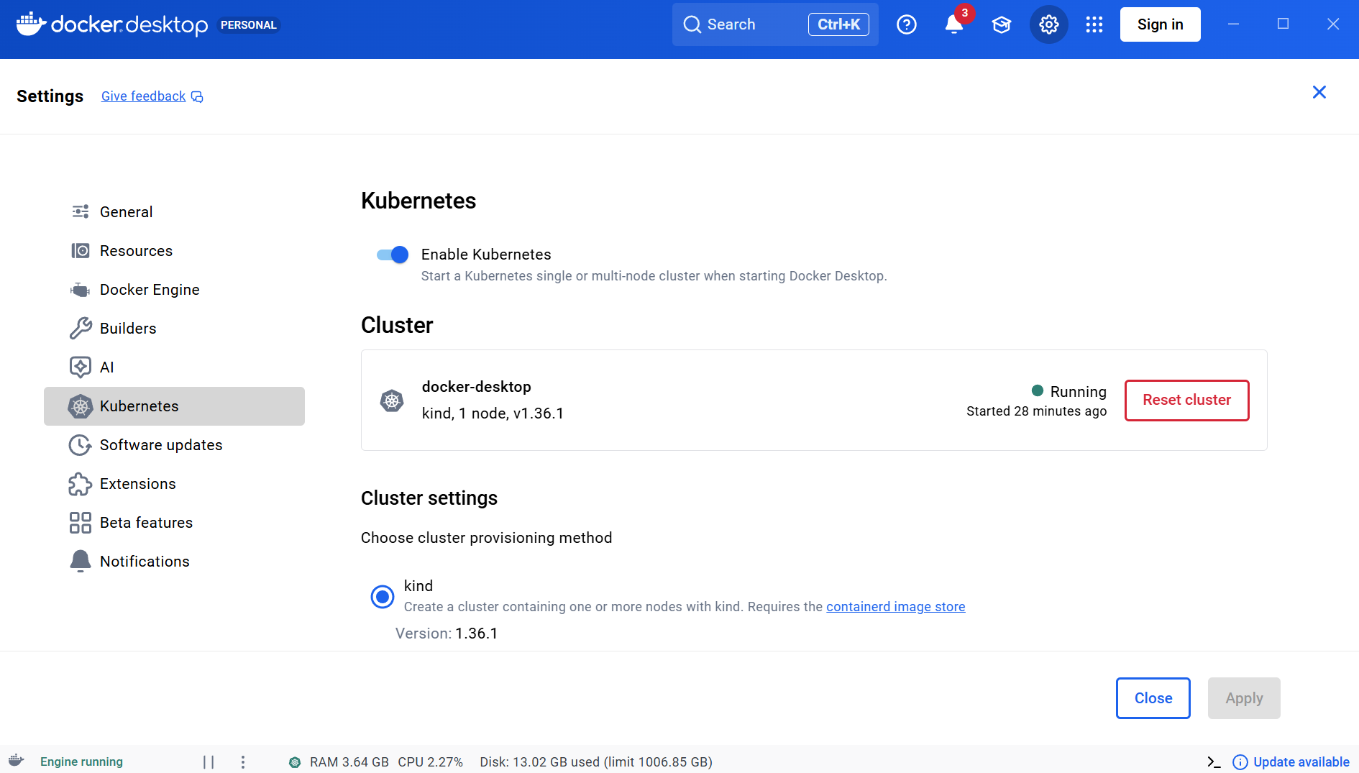Click the Disk 13.02 GB used text

pyautogui.click(x=596, y=761)
